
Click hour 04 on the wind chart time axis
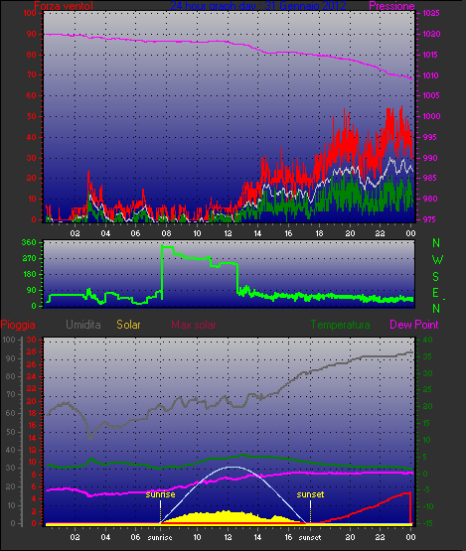point(105,233)
